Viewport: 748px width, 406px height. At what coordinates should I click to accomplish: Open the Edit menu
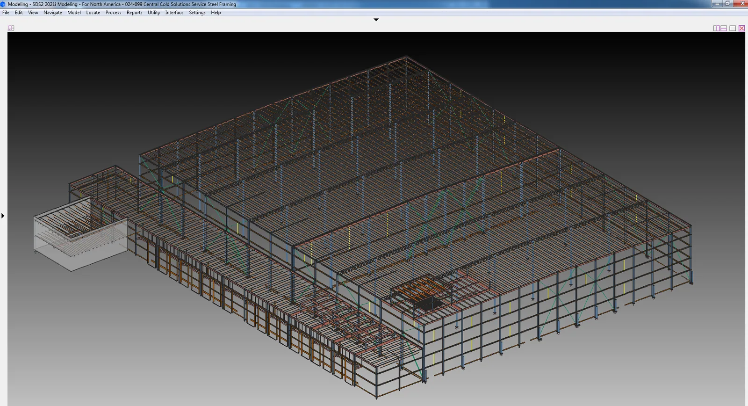[19, 13]
